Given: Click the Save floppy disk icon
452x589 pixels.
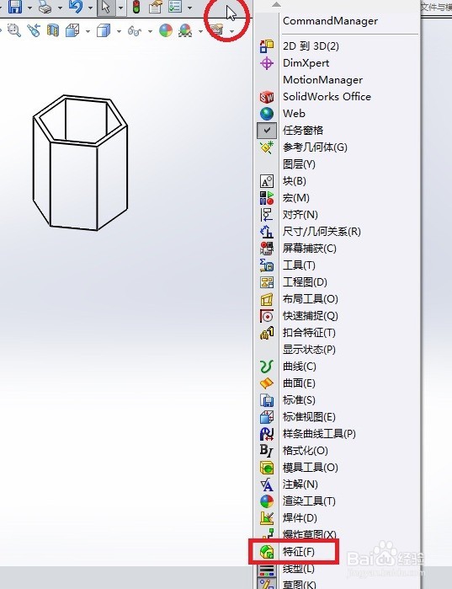Looking at the screenshot, I should (15, 7).
